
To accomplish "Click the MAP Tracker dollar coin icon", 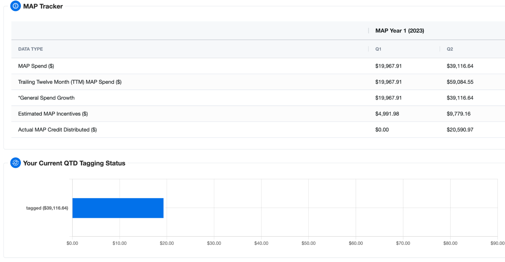I will (15, 6).
